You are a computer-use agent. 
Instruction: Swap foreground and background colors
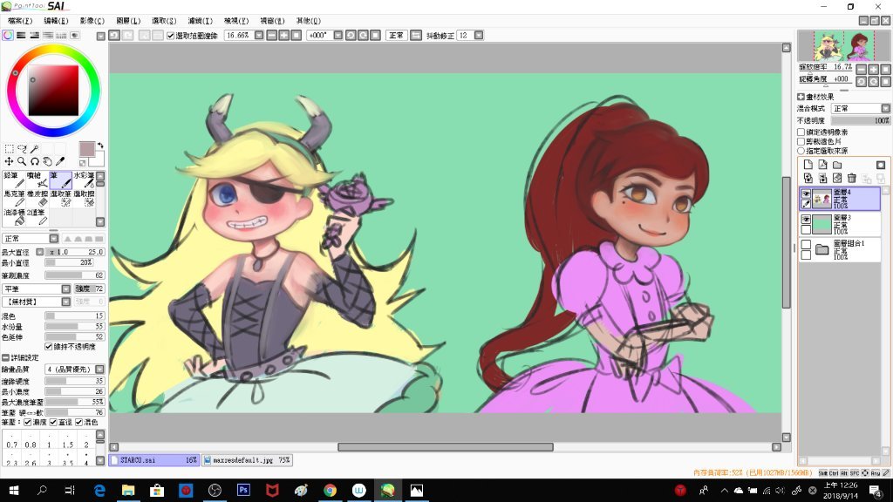pyautogui.click(x=100, y=146)
